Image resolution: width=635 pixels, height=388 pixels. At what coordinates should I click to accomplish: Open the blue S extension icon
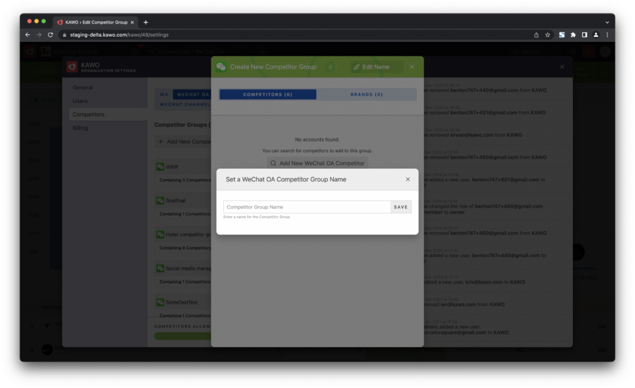(562, 35)
